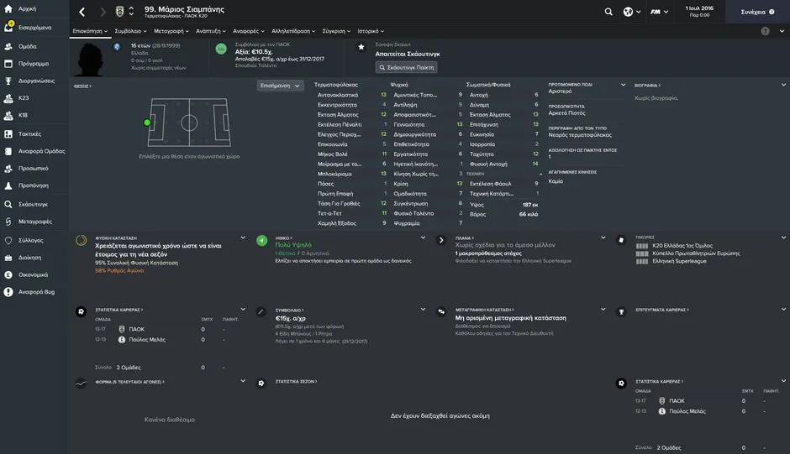Image resolution: width=790 pixels, height=454 pixels.
Task: Open Εισερχόμενα inbox in sidebar
Action: point(8,27)
